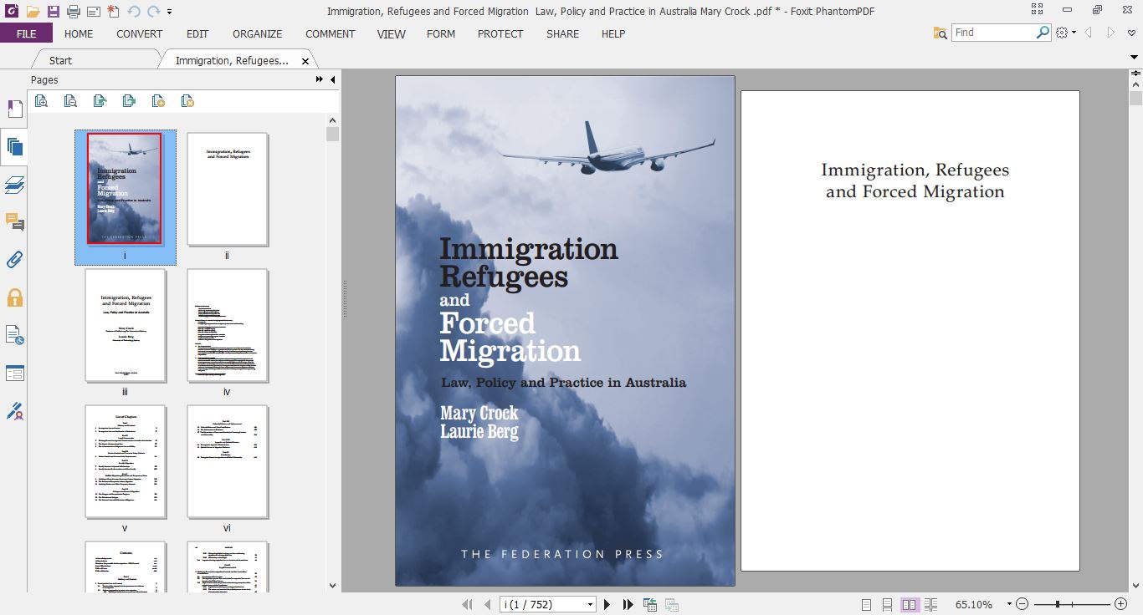
Task: Switch to the CONVERT ribbon tab
Action: coord(140,33)
